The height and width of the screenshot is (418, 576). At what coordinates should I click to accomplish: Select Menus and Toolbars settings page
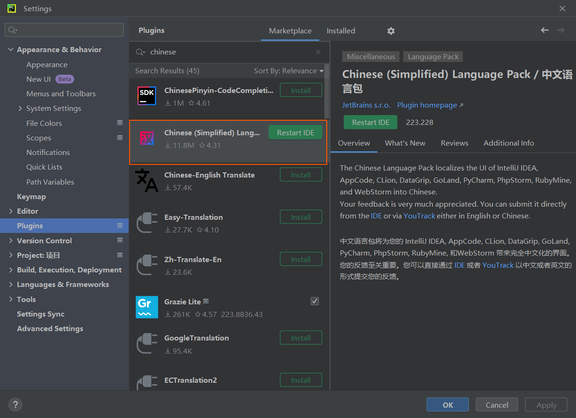pyautogui.click(x=61, y=94)
